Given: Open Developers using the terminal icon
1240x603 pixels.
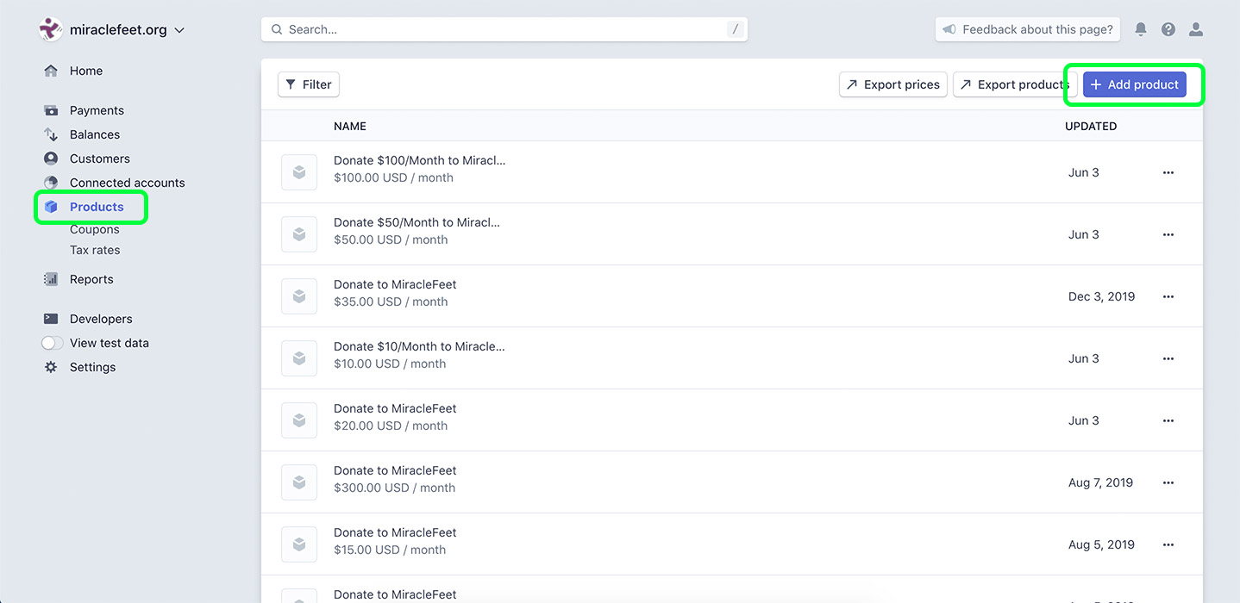Looking at the screenshot, I should [51, 319].
